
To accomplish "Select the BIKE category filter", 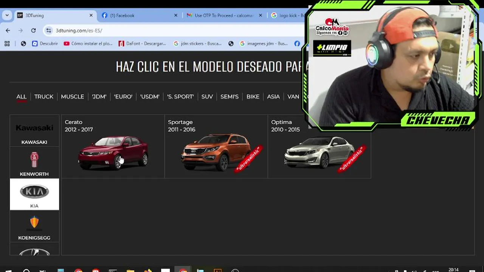I will pos(253,97).
